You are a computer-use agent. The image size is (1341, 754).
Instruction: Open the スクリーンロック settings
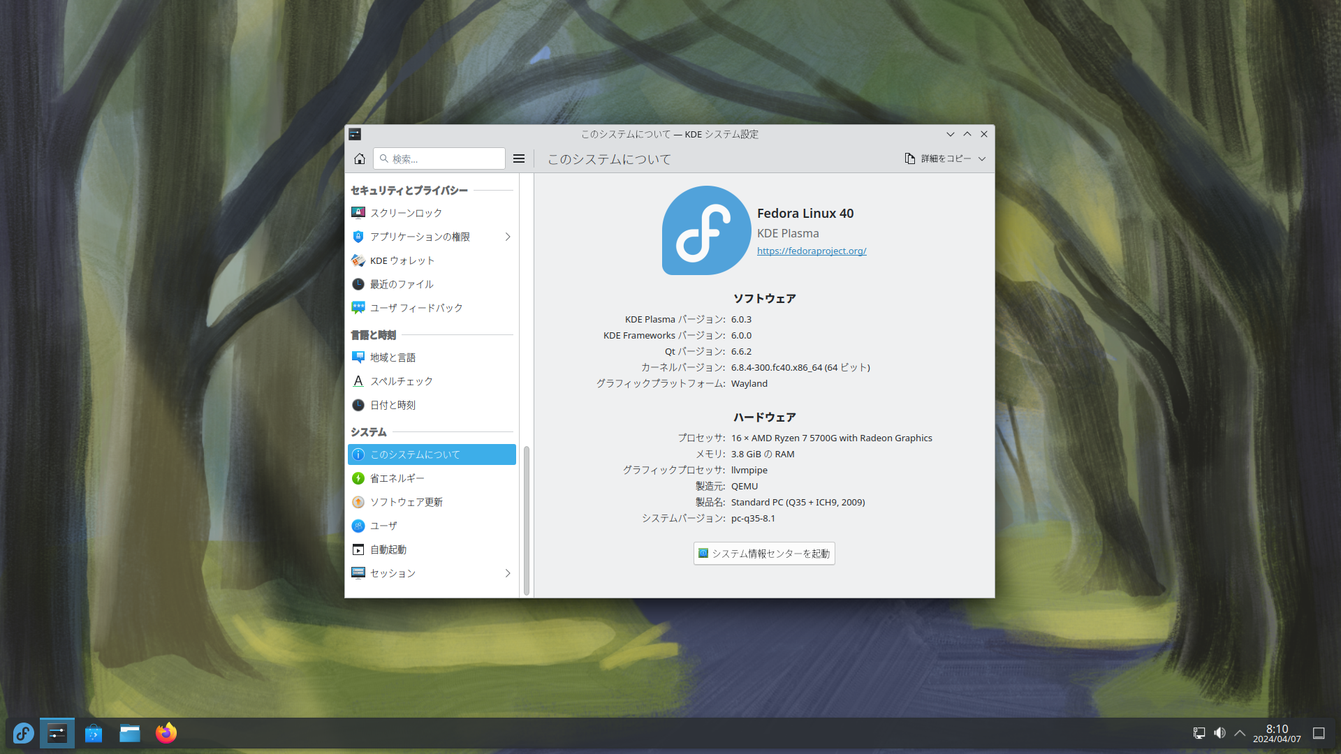(406, 213)
